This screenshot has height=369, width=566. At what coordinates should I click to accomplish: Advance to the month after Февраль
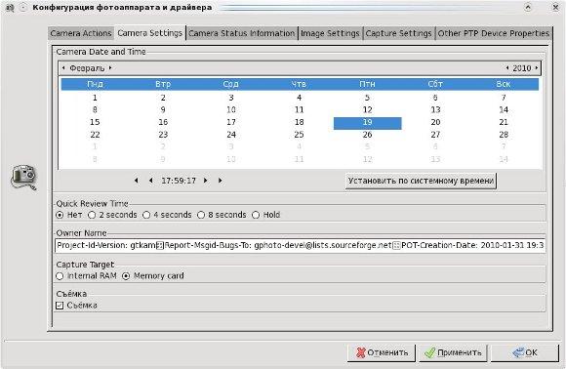[x=110, y=68]
